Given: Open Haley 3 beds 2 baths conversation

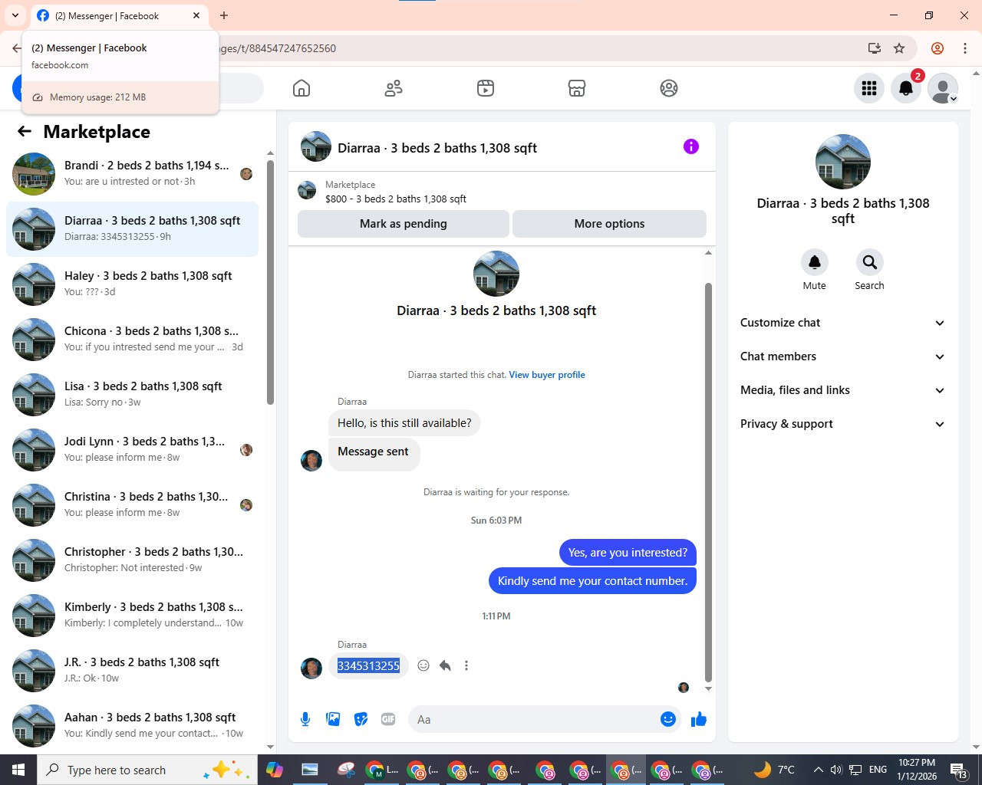Looking at the screenshot, I should 132,284.
